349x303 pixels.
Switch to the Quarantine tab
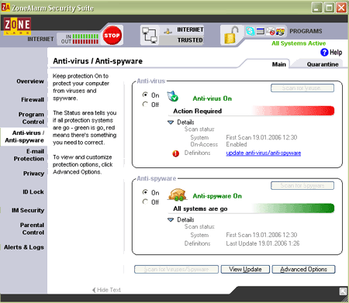pyautogui.click(x=323, y=64)
